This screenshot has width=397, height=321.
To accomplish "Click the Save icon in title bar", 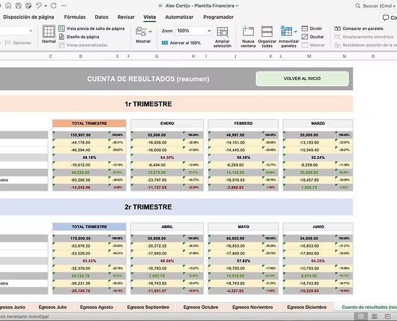I will pyautogui.click(x=18, y=6).
